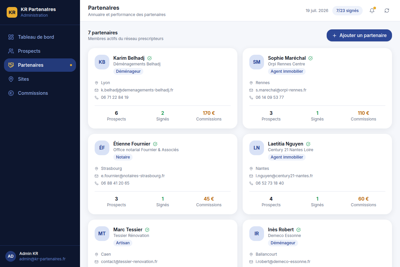The image size is (400, 267).
Task: Click Déménageur tag on Karim Belhadj card
Action: (x=128, y=71)
